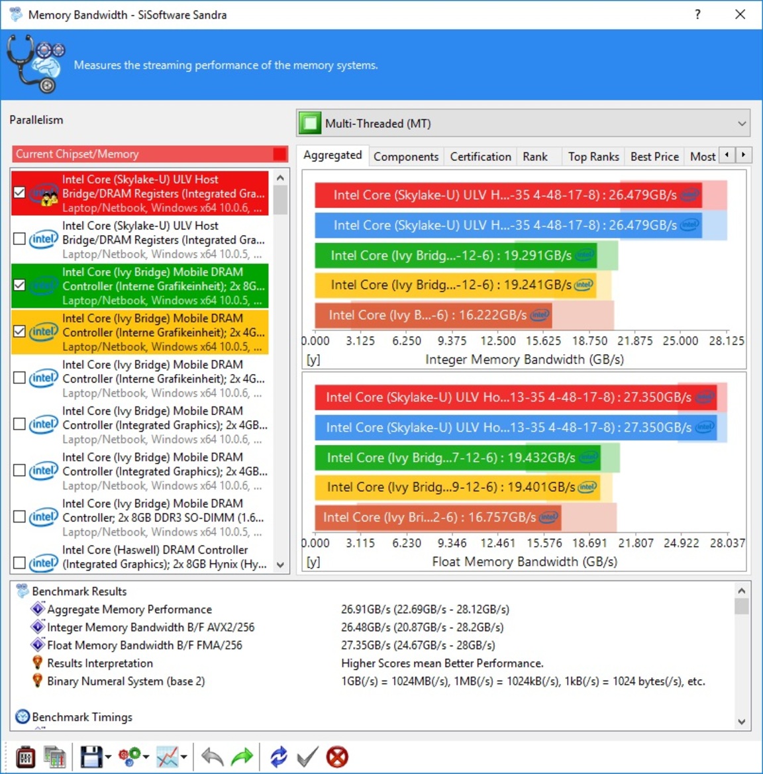Click the Benchmark Results brain icon
The image size is (763, 774).
(23, 591)
